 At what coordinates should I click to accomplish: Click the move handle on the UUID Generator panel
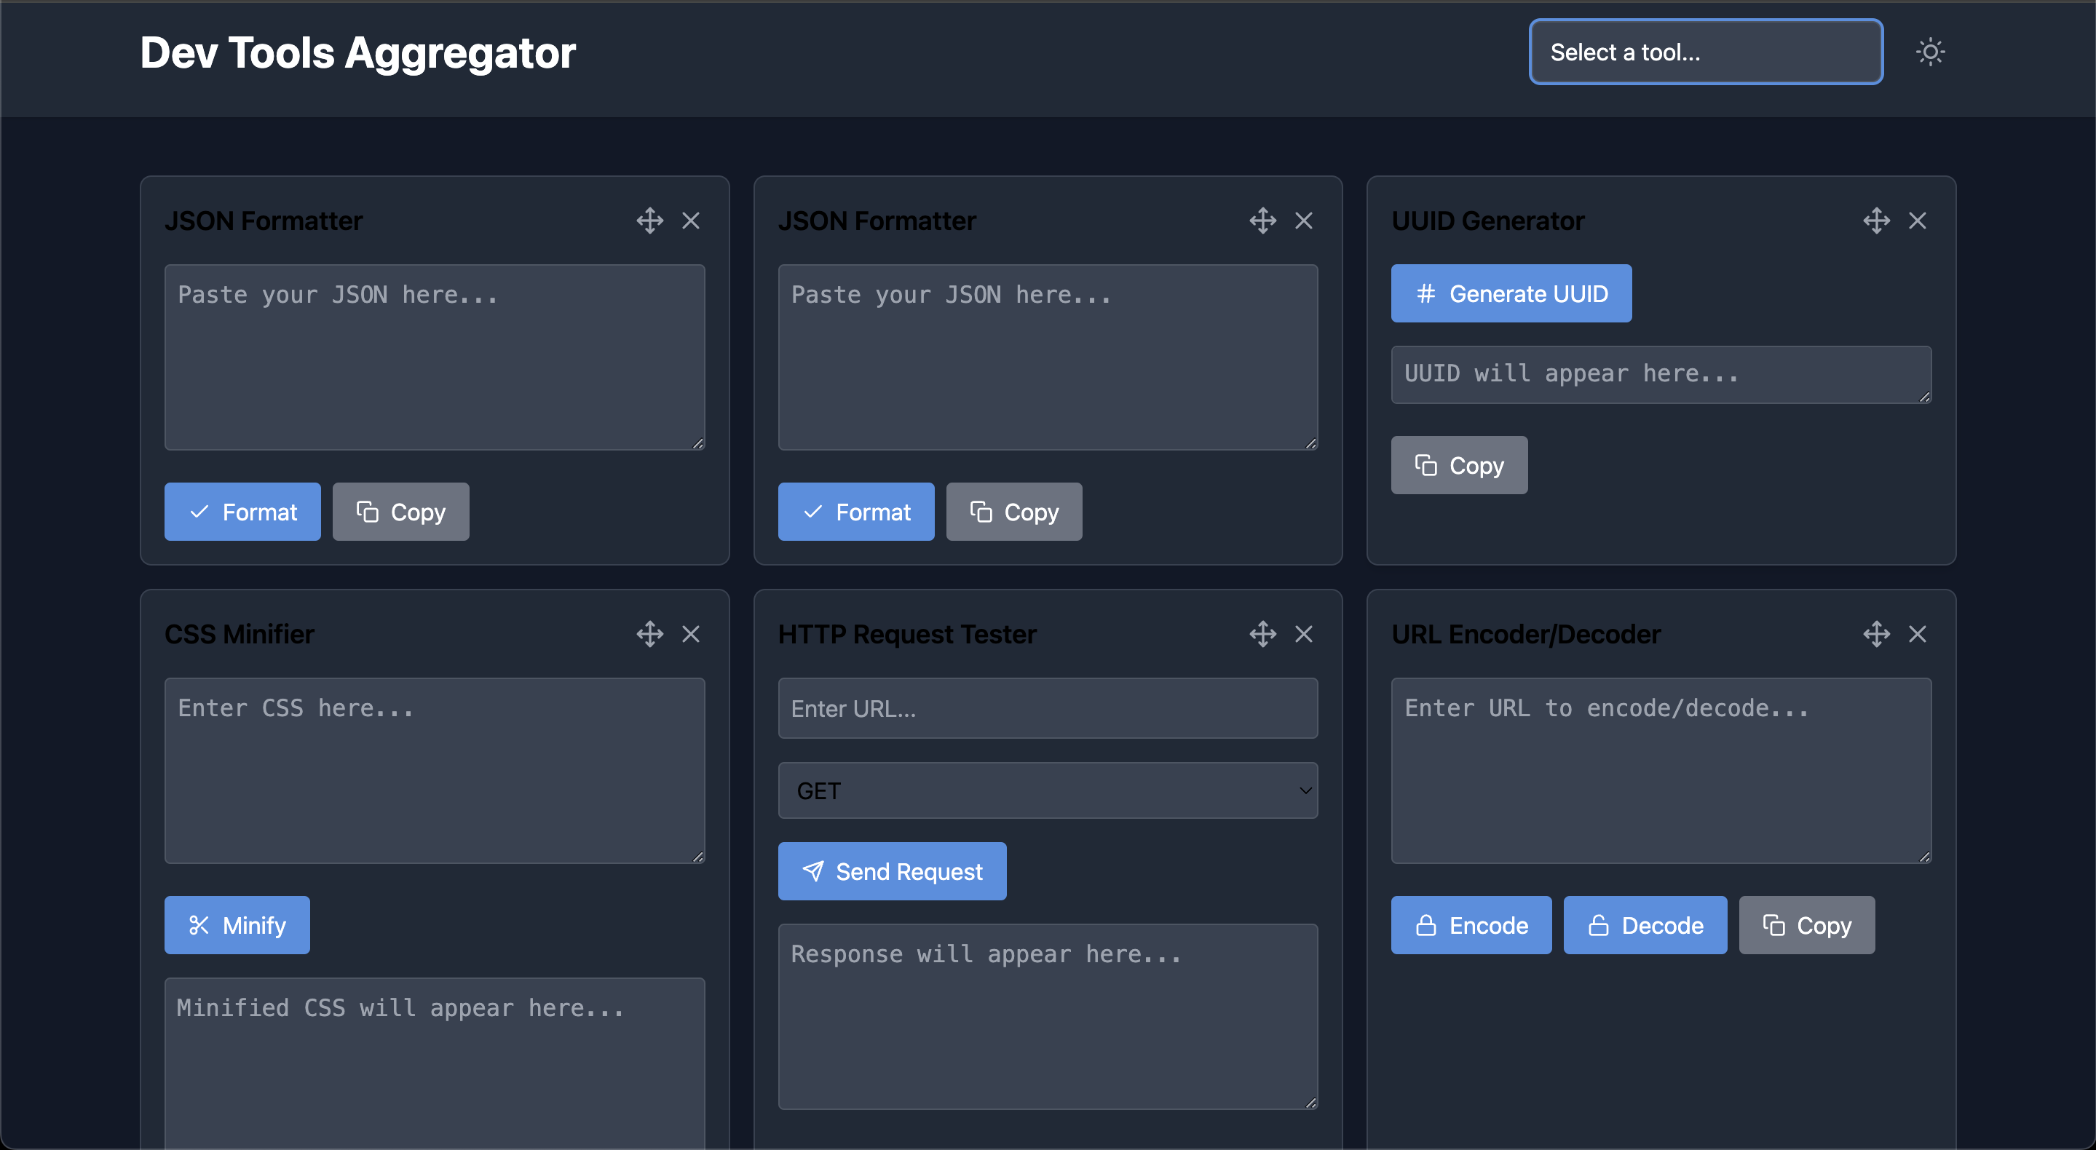click(x=1876, y=221)
